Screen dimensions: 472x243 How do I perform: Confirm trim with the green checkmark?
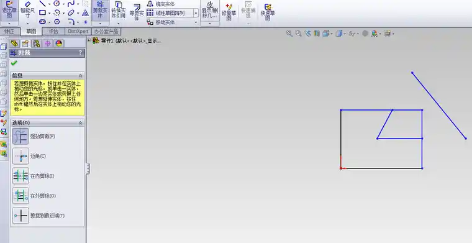click(x=14, y=63)
